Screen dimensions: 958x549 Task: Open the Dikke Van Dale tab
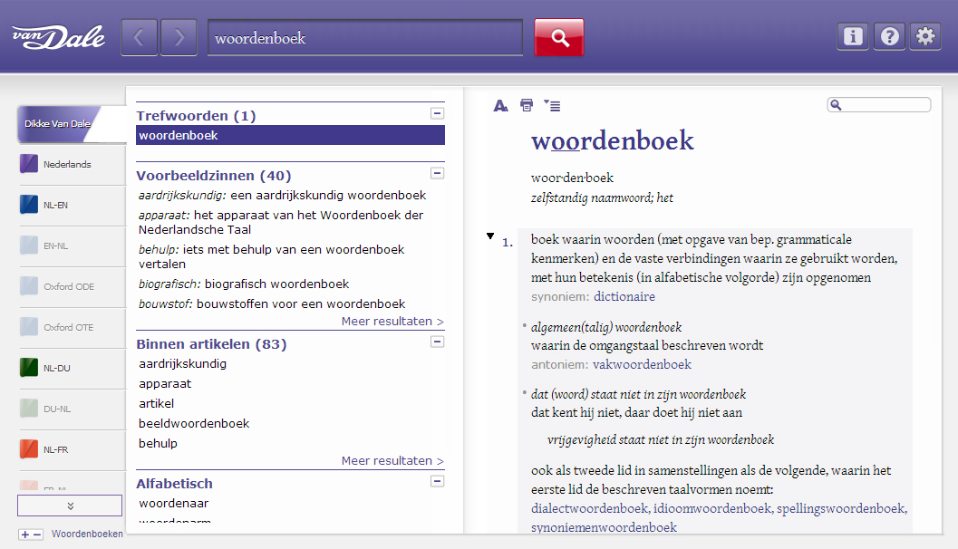(x=71, y=124)
